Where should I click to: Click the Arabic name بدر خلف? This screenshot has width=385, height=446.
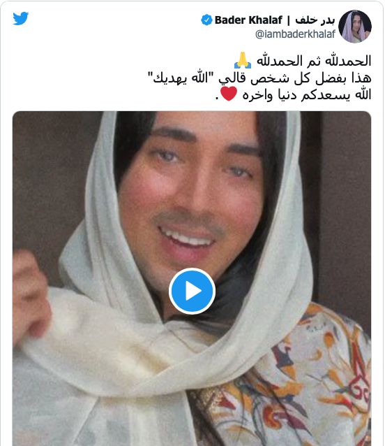pos(315,20)
